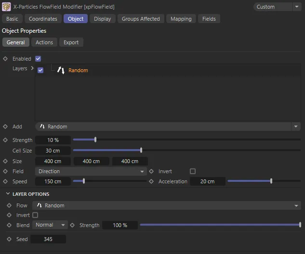Click the Random layer icon in the list
This screenshot has height=254, width=305.
click(x=61, y=70)
